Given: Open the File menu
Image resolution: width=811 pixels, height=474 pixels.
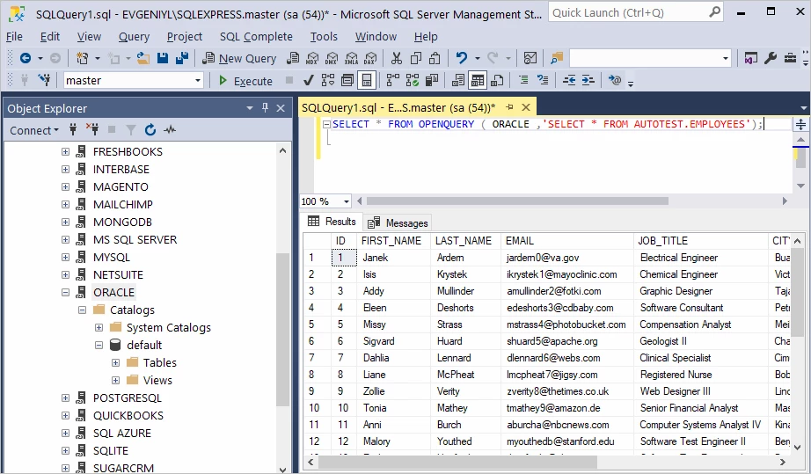Looking at the screenshot, I should point(14,36).
